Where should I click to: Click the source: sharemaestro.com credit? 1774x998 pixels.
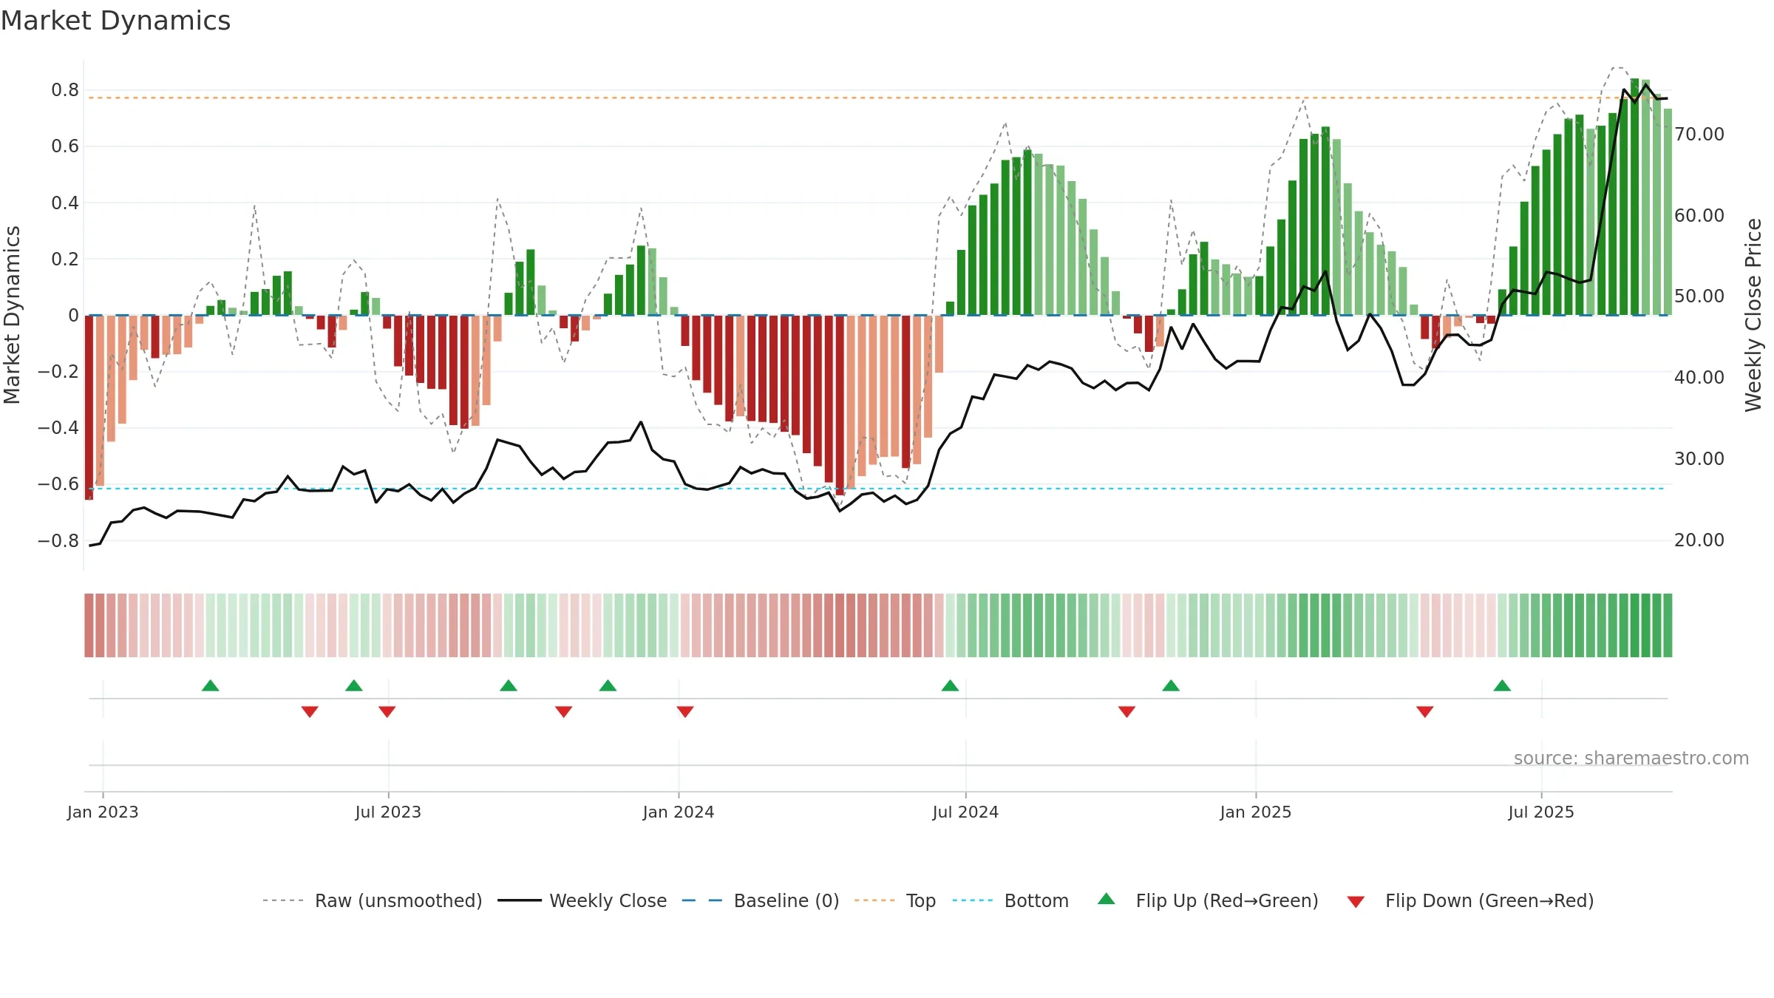pyautogui.click(x=1631, y=758)
